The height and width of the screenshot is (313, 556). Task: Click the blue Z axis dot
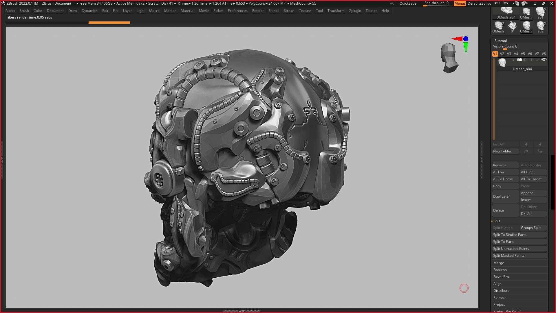[x=466, y=39]
